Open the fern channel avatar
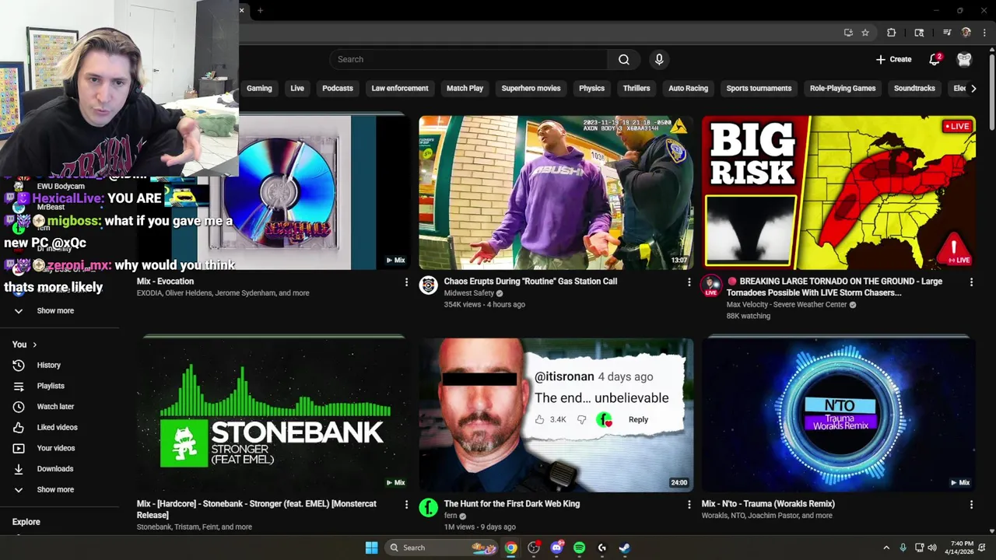The image size is (996, 560). [428, 508]
